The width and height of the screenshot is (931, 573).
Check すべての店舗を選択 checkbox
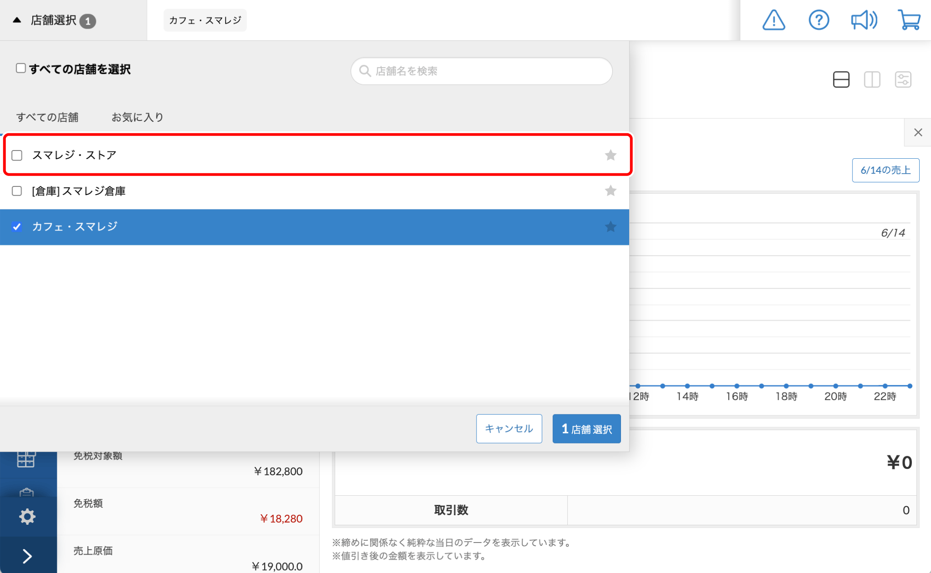[x=21, y=68]
